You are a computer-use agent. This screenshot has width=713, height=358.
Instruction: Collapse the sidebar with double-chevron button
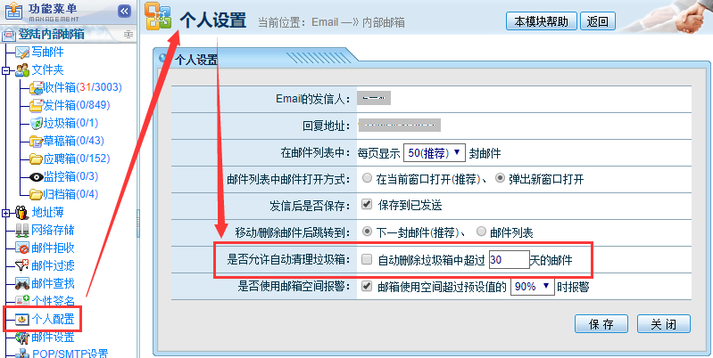(124, 12)
